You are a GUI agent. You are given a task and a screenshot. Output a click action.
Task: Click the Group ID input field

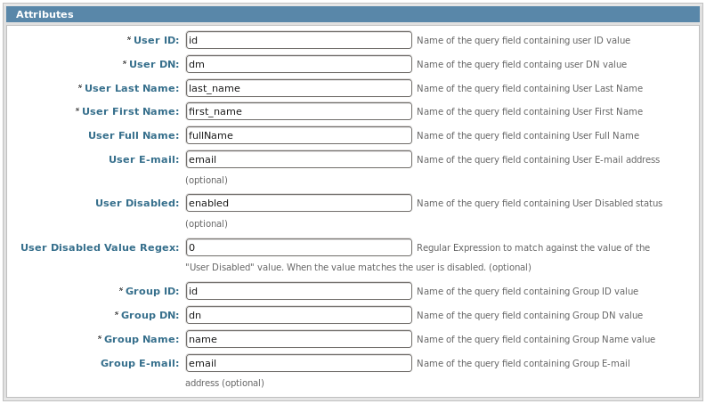298,291
